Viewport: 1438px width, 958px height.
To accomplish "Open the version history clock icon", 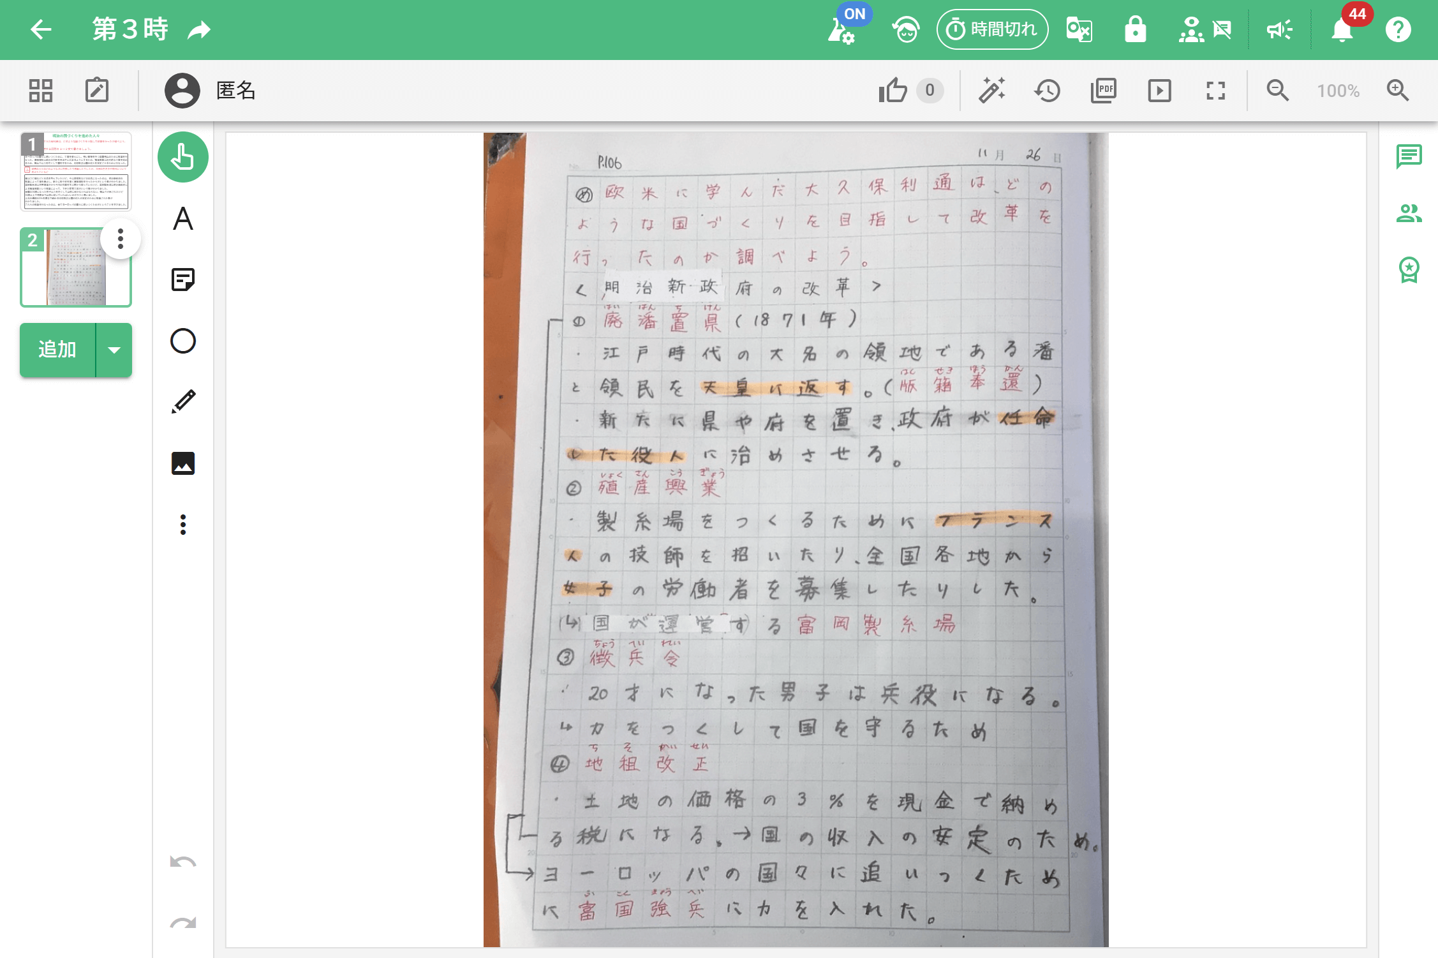I will pos(1047,91).
